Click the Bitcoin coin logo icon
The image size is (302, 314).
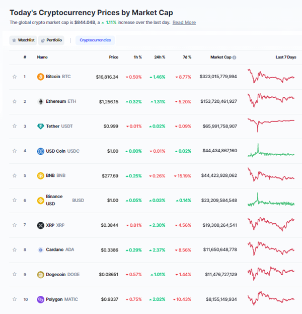(41, 77)
